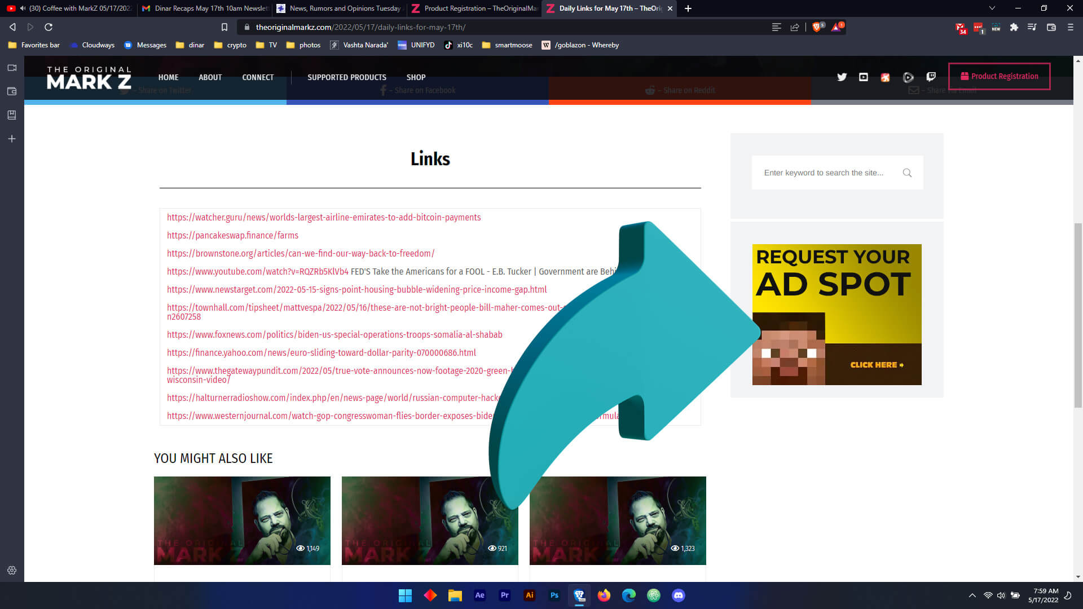Bookmark this page with the bookmark icon
This screenshot has width=1083, height=609.
(224, 27)
